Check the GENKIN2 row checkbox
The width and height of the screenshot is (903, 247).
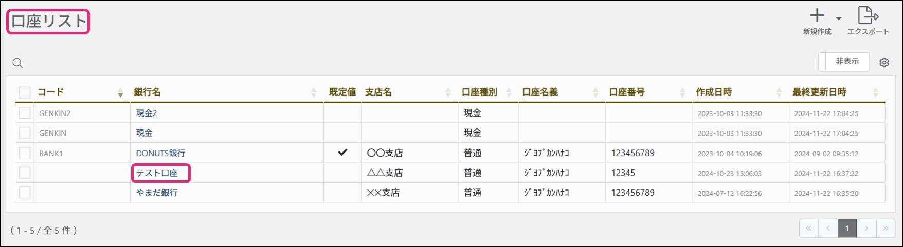(x=25, y=113)
